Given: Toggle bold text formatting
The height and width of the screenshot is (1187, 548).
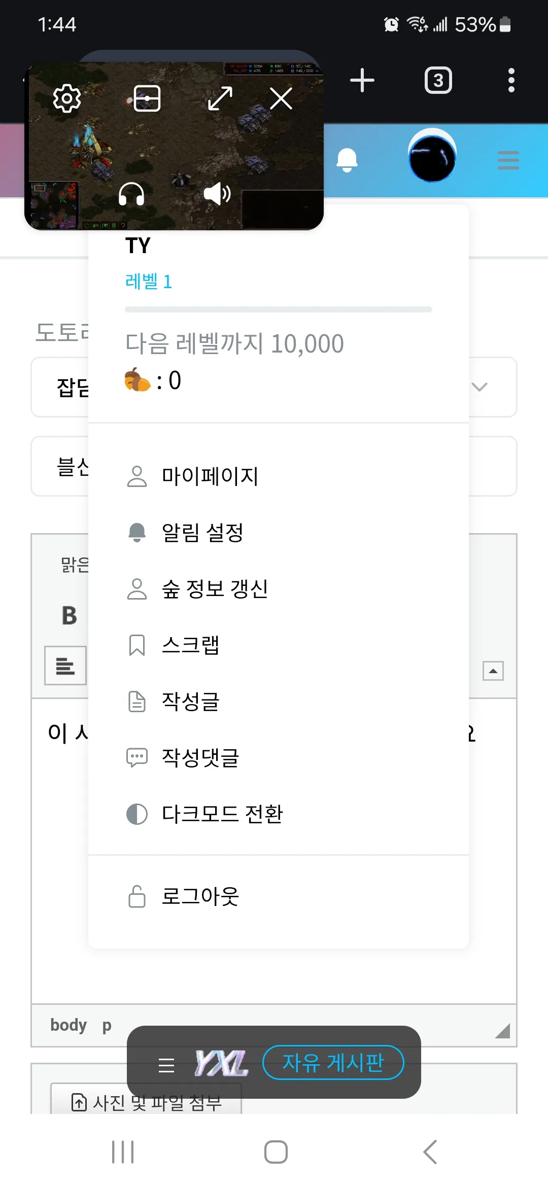Looking at the screenshot, I should click(70, 616).
